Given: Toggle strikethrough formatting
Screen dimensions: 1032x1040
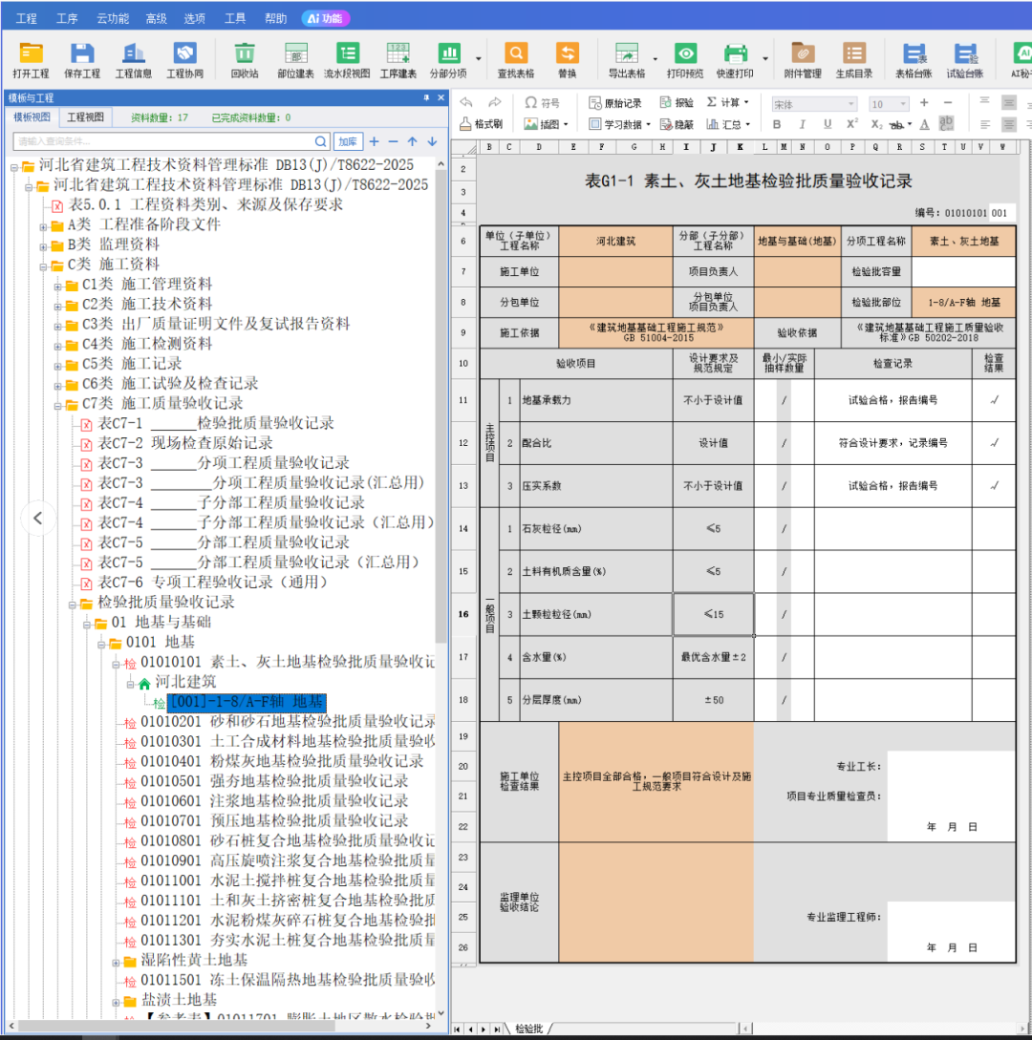Looking at the screenshot, I should [x=897, y=124].
